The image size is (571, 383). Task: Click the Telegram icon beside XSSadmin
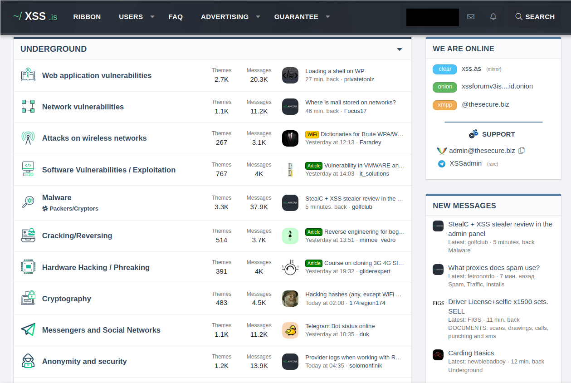tap(441, 164)
